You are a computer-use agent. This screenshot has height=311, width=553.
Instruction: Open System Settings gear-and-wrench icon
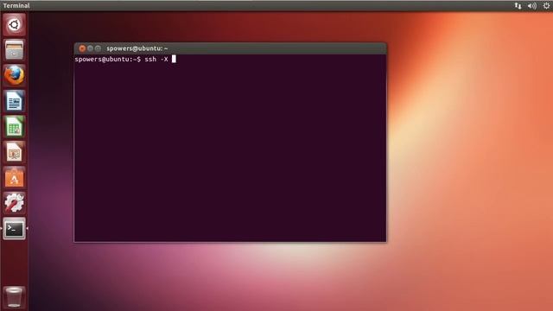(14, 203)
